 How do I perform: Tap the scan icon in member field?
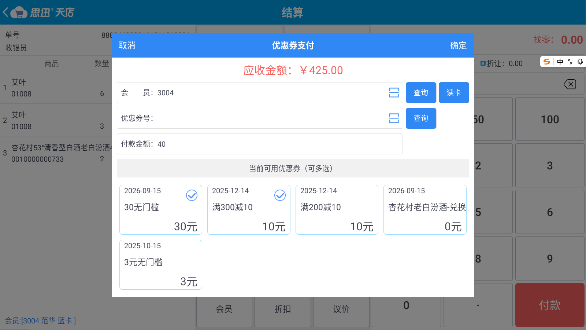click(394, 93)
